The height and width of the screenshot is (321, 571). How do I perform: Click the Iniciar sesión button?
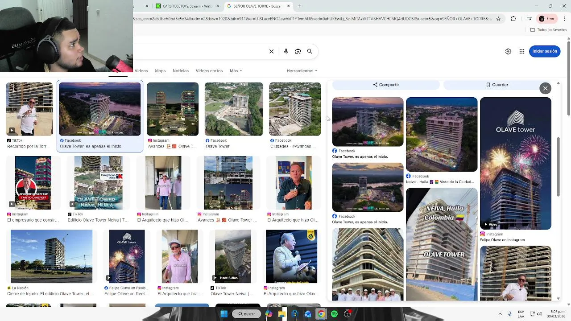pyautogui.click(x=545, y=51)
